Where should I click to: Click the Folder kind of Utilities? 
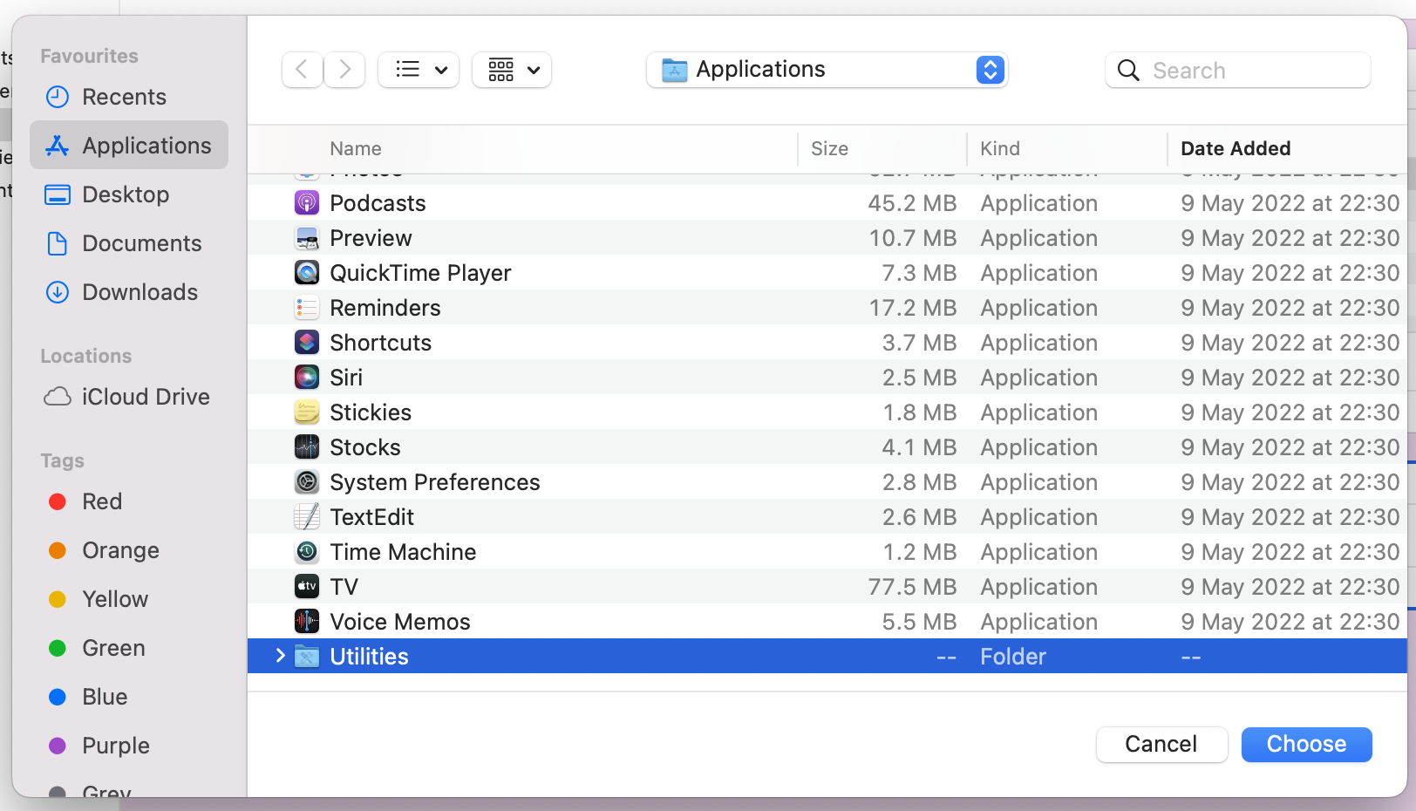1013,657
